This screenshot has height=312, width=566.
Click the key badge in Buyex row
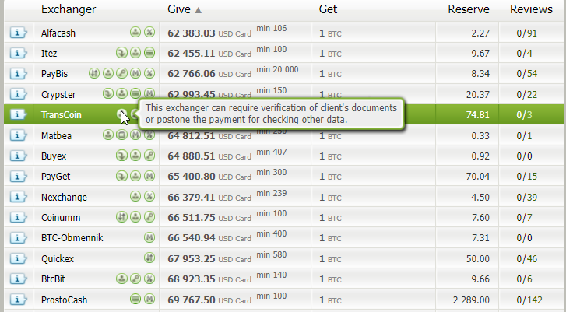tap(149, 156)
